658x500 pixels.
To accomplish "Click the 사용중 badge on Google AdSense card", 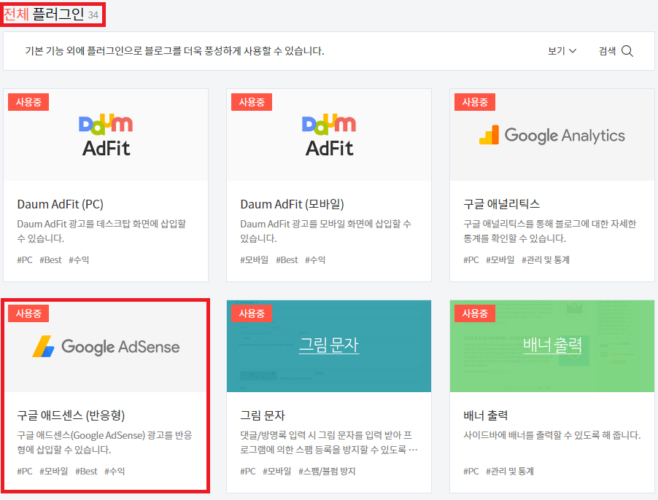I will (x=28, y=313).
